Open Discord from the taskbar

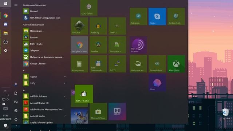[x=5, y=24]
